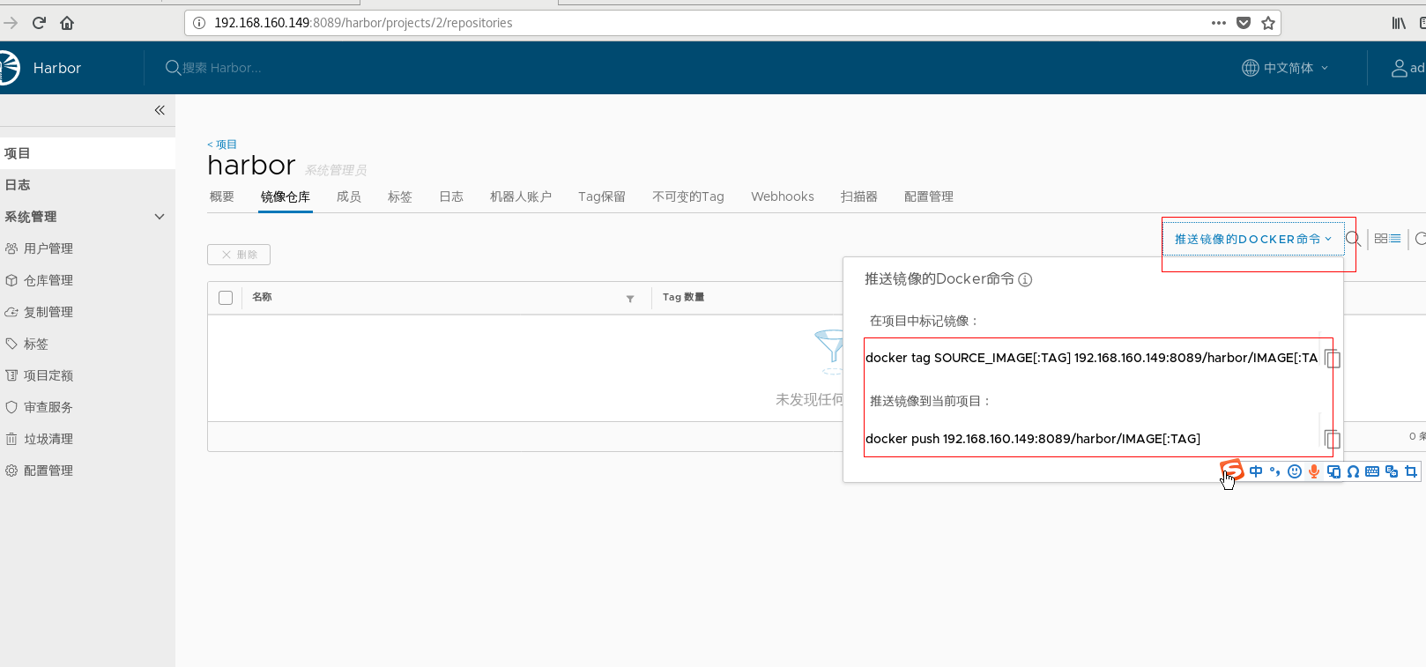Screen dimensions: 1426x667
Task: Collapse the sidebar with double-chevron icon
Action: point(160,110)
